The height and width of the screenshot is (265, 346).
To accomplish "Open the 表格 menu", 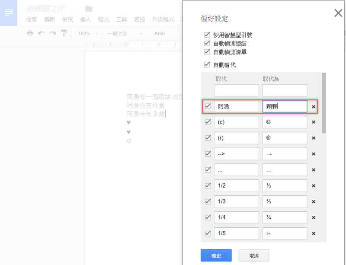I will click(139, 19).
